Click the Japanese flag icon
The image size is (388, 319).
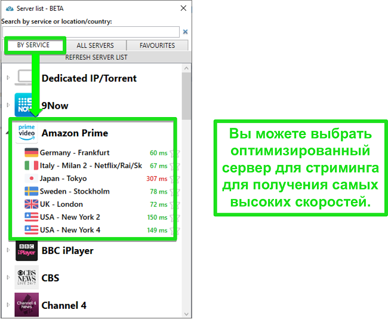[x=32, y=179]
